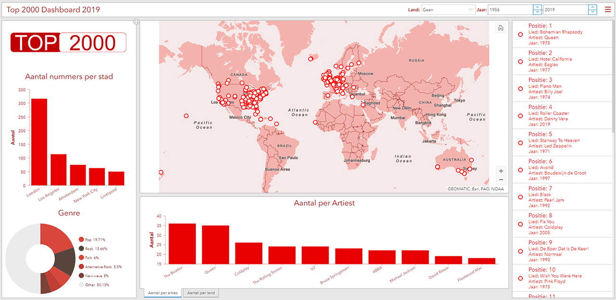Select the Queen bar in artist chart

point(216,245)
